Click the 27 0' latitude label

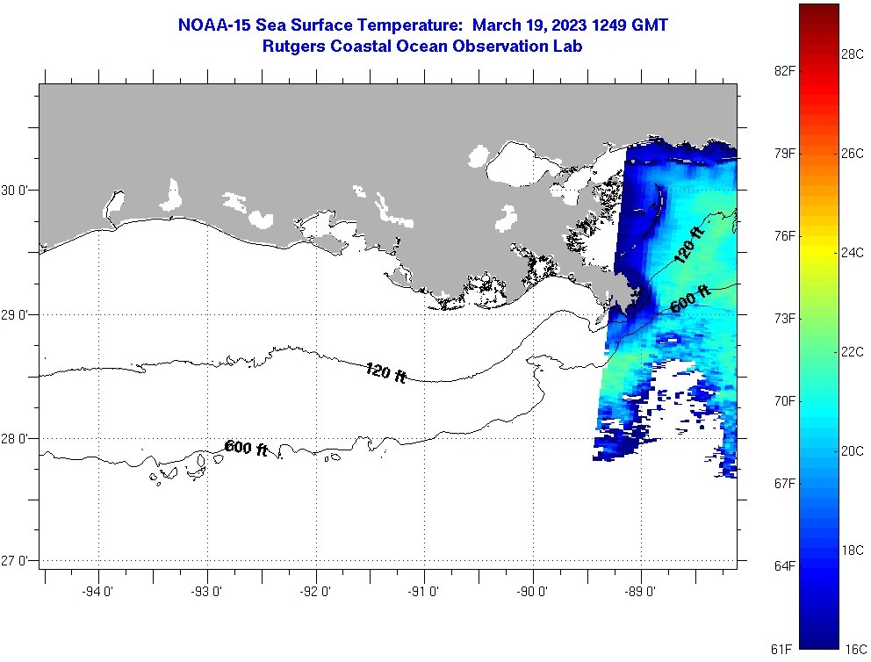[13, 561]
